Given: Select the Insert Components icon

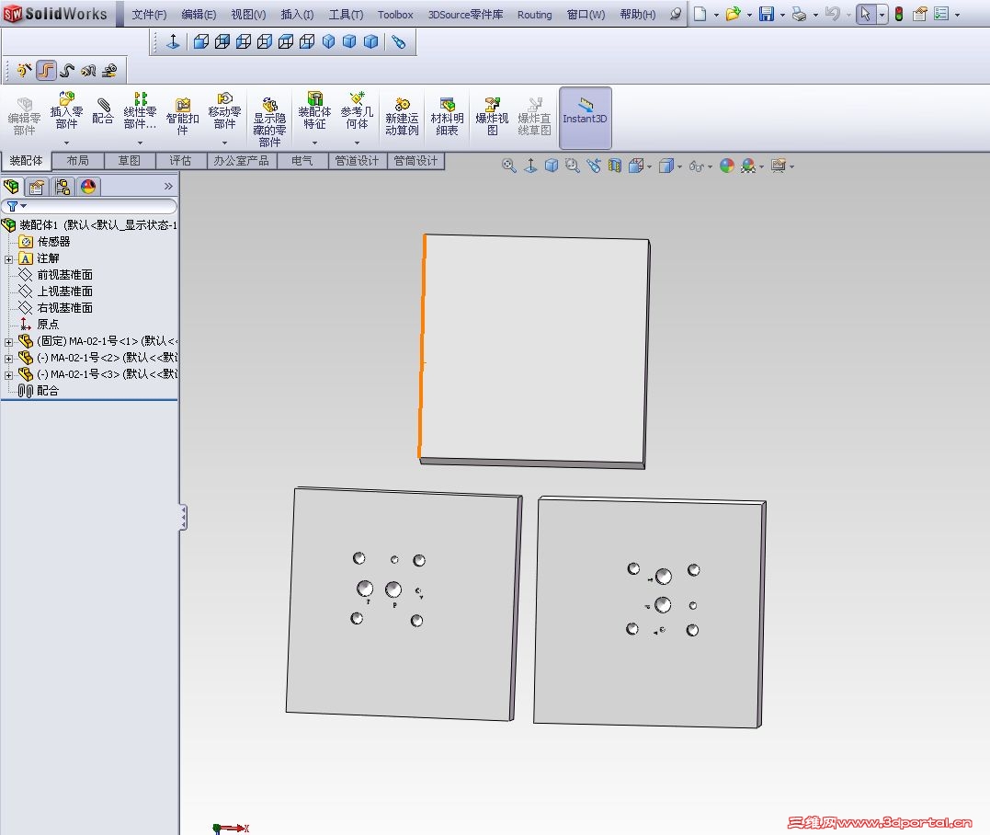Looking at the screenshot, I should pos(66,111).
